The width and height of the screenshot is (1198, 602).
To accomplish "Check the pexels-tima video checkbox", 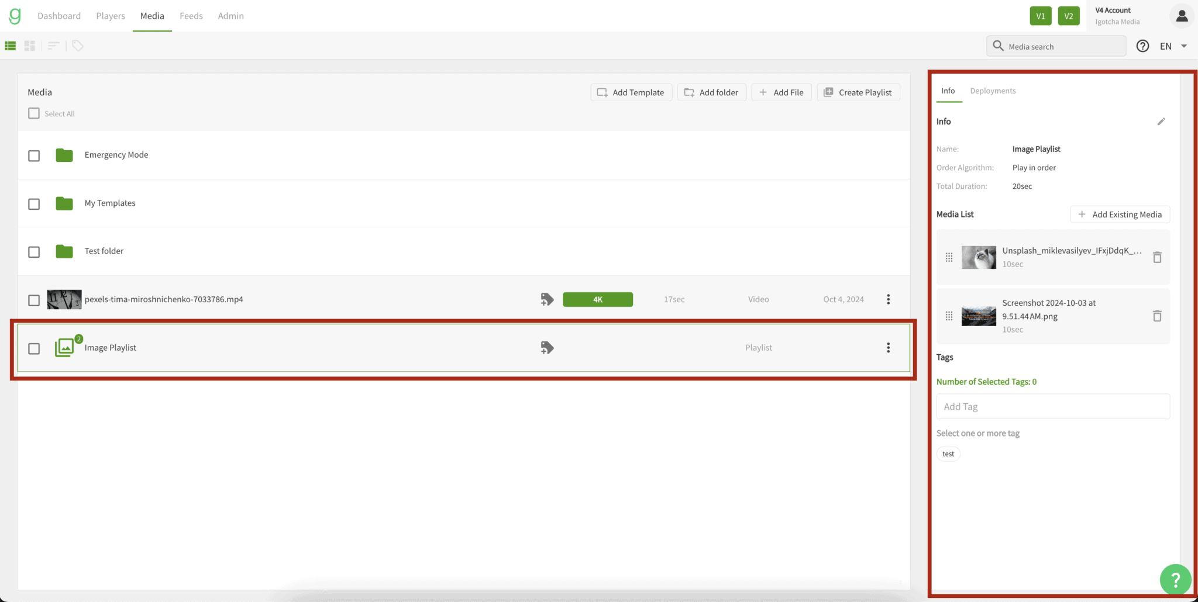I will click(x=33, y=300).
